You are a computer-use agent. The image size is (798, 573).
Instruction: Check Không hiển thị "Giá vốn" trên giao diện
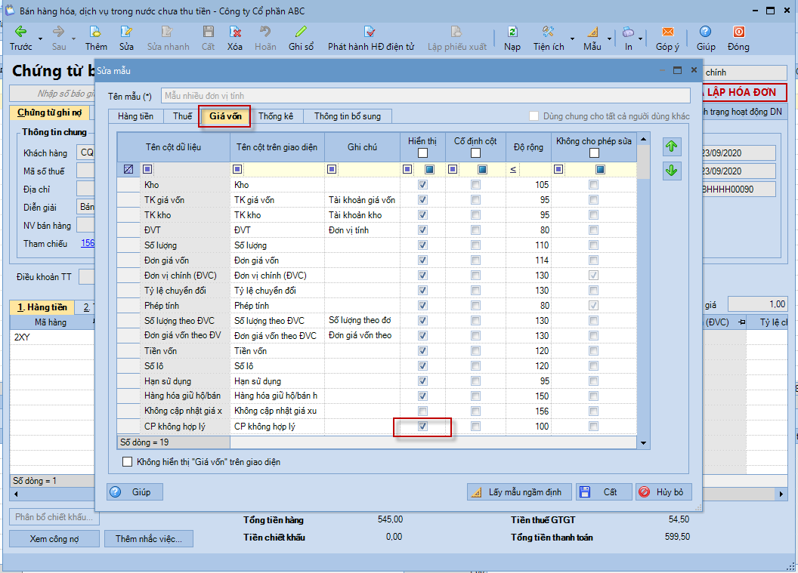127,462
